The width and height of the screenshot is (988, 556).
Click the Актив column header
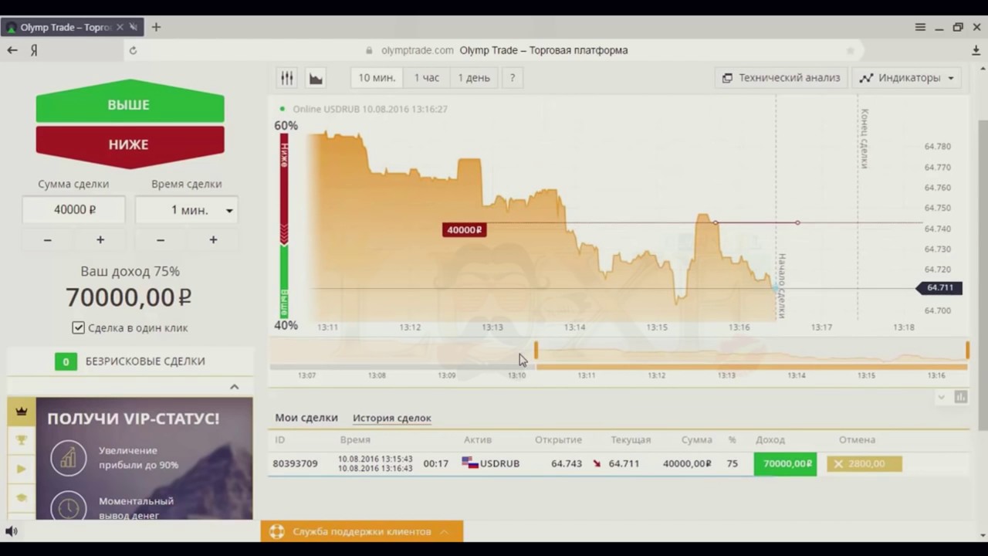478,439
